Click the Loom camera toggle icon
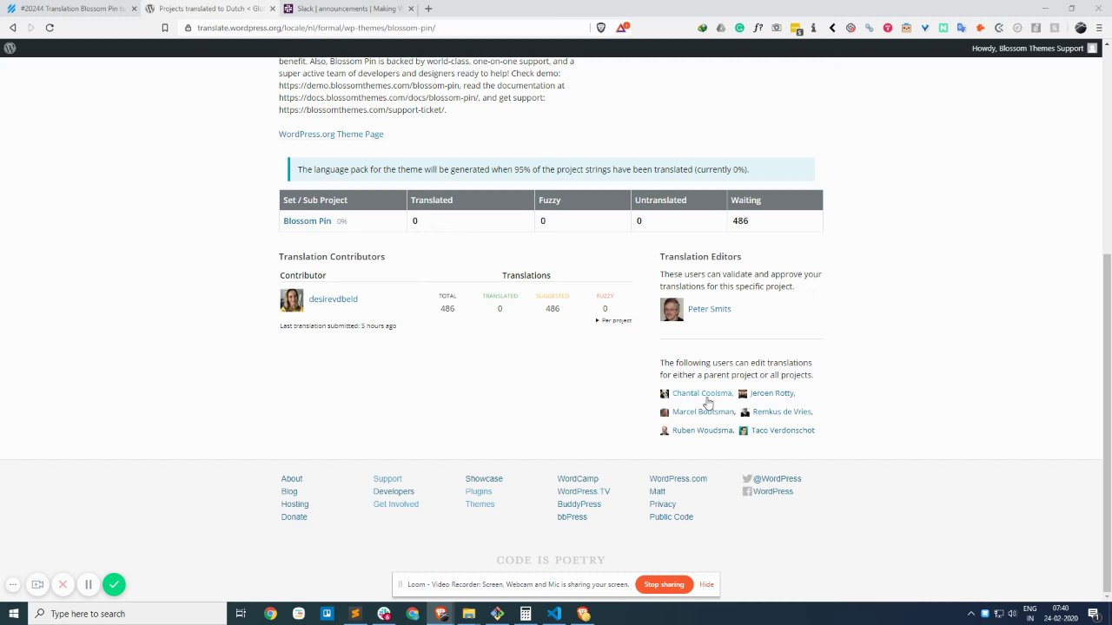 [37, 584]
